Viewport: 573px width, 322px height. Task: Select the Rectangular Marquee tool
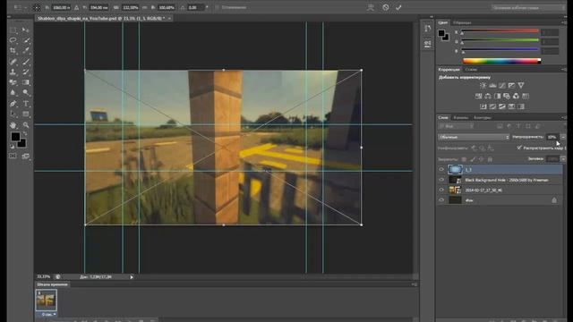point(13,30)
